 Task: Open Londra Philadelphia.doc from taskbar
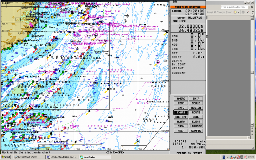(x=62, y=157)
